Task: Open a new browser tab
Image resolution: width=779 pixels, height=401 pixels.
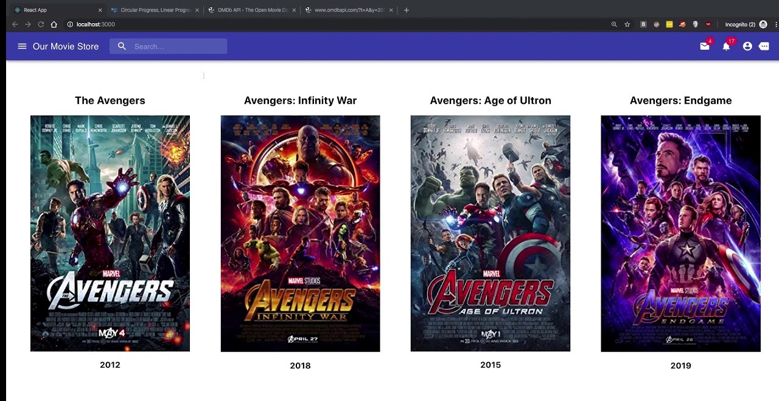Action: click(407, 10)
